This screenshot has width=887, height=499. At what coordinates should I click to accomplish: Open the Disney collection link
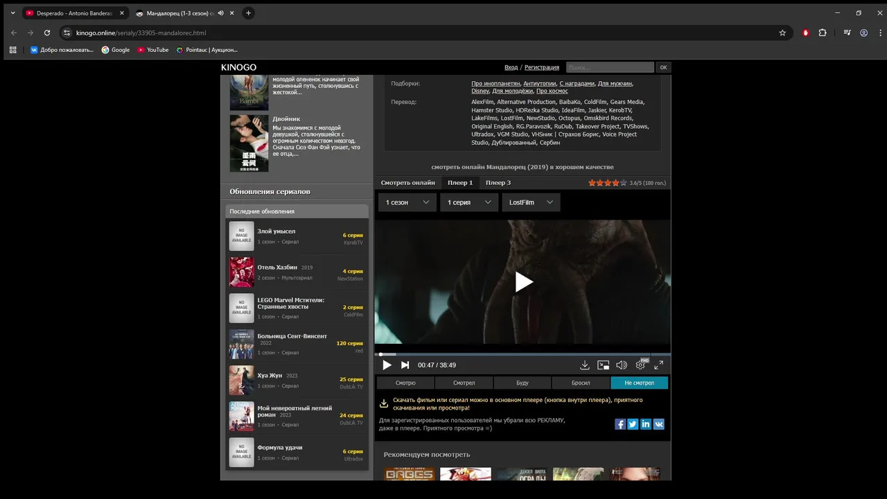480,91
